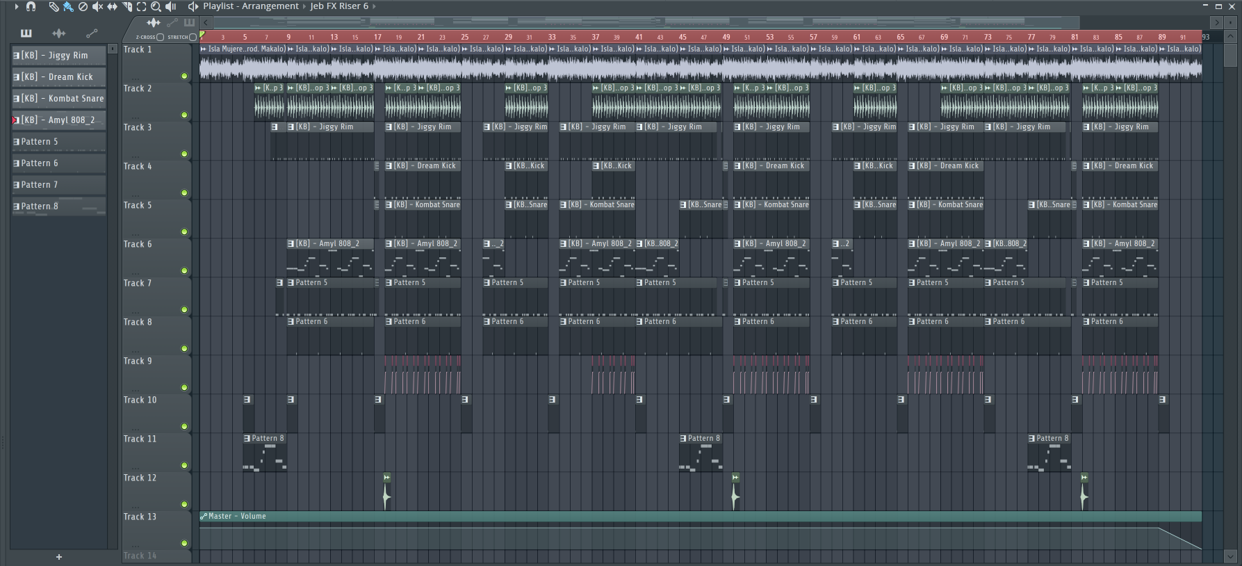
Task: Click the Track 13 header label
Action: [x=140, y=517]
